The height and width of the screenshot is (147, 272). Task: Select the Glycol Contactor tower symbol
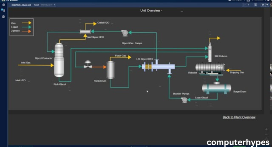click(x=59, y=60)
